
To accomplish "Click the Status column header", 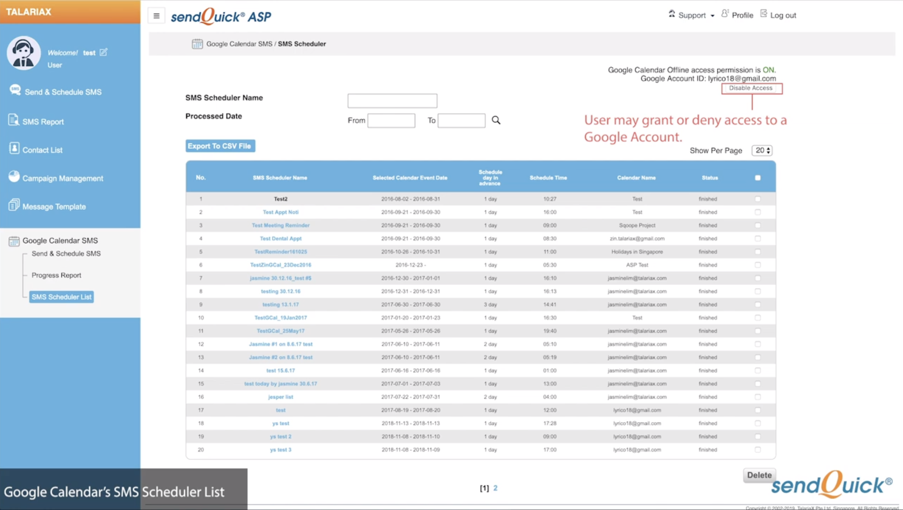I will click(x=709, y=178).
